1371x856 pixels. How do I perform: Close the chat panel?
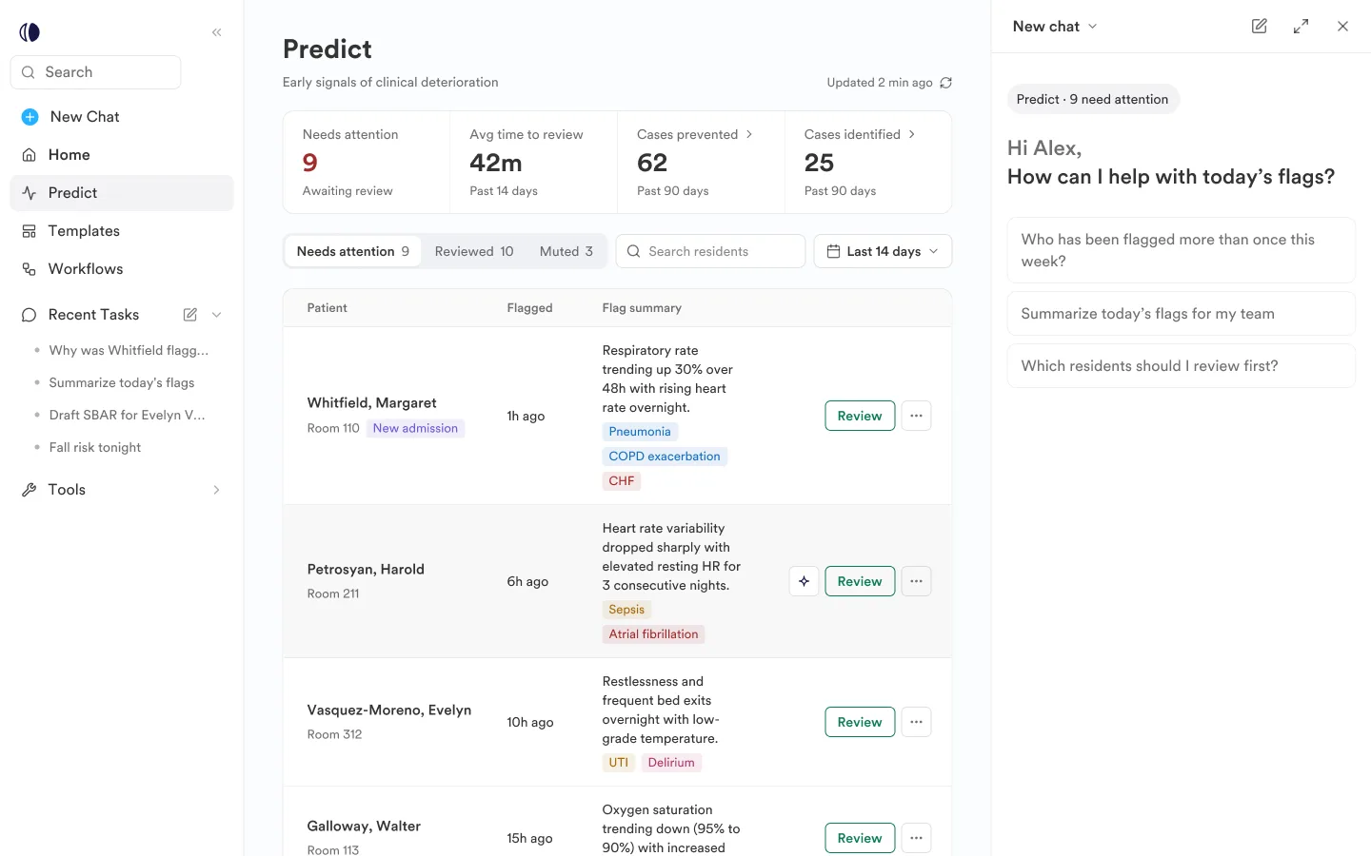[1342, 27]
